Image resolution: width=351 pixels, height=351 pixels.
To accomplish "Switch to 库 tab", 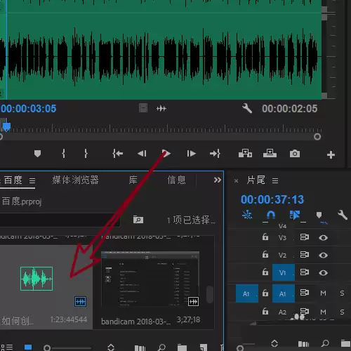I will coord(133,180).
